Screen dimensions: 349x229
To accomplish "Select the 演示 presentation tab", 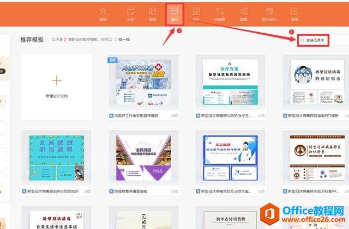I will click(x=174, y=15).
